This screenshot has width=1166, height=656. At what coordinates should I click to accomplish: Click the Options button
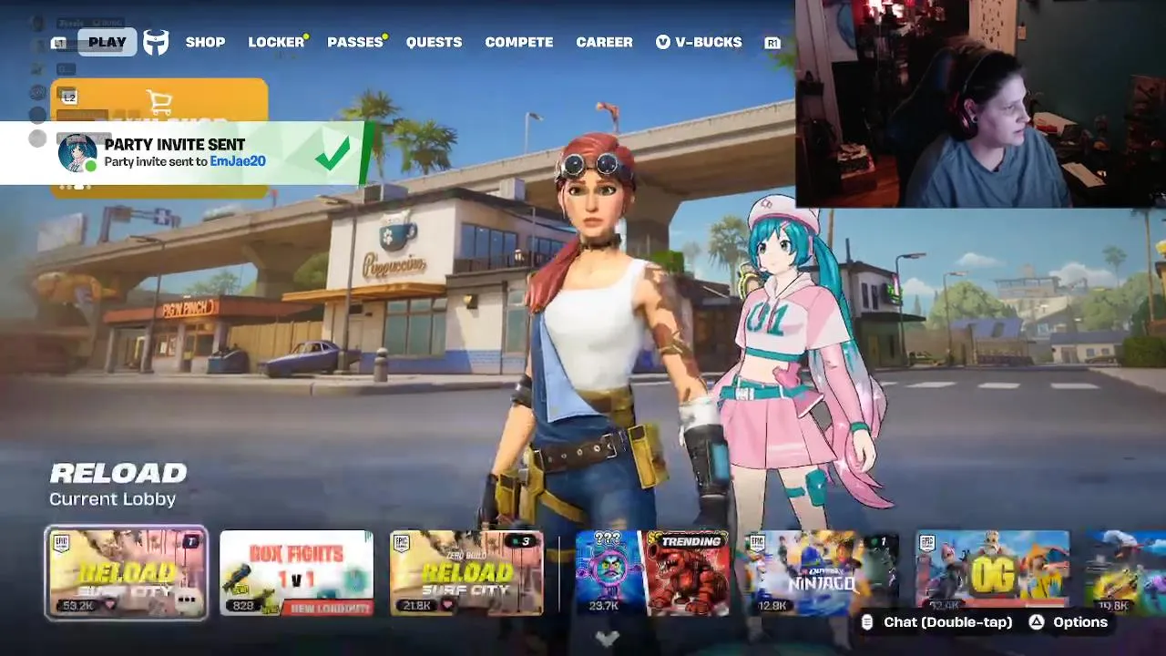tap(1068, 622)
